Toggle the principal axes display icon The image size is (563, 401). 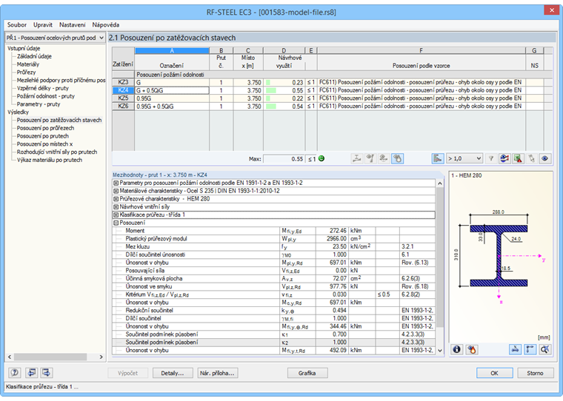point(530,349)
